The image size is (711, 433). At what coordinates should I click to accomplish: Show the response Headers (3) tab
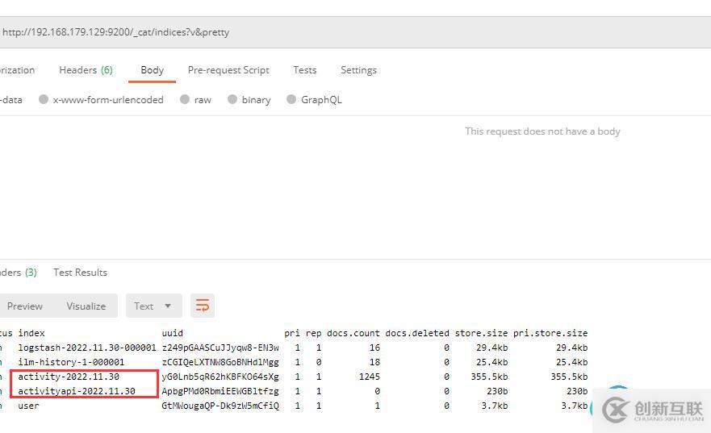click(18, 273)
